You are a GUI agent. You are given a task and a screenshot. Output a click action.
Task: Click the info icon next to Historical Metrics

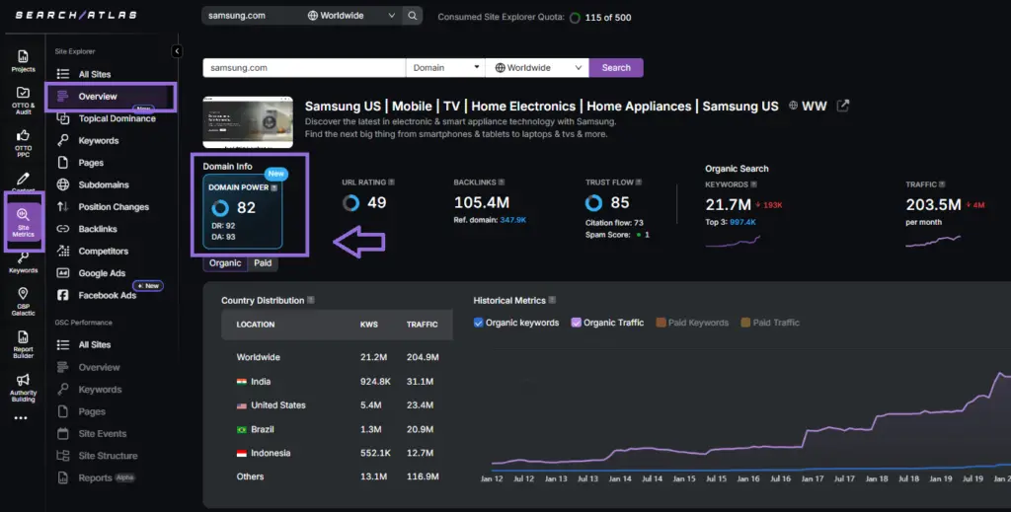click(552, 300)
